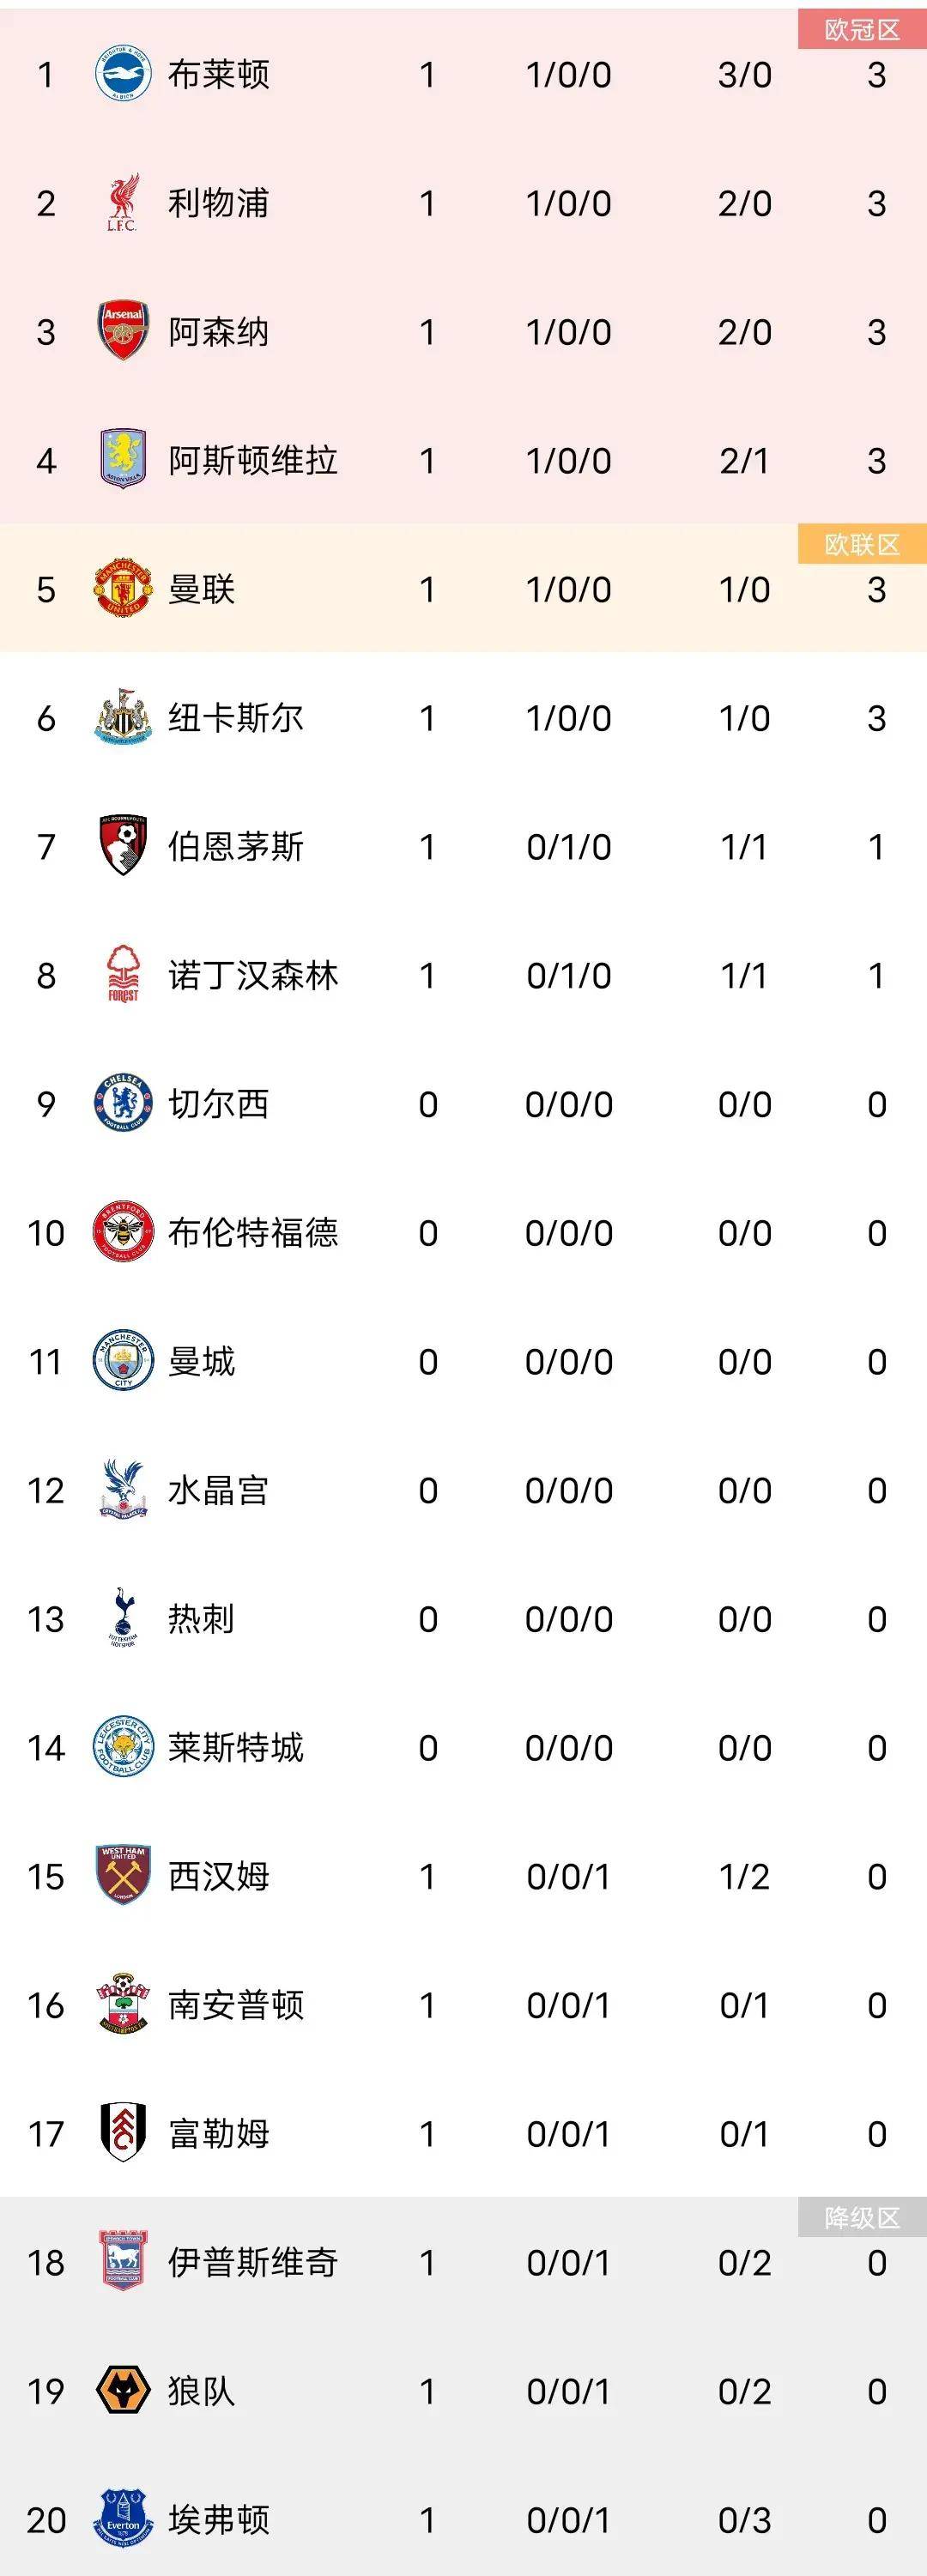Click the Newcastle United crest icon
The image size is (927, 2576).
click(123, 718)
